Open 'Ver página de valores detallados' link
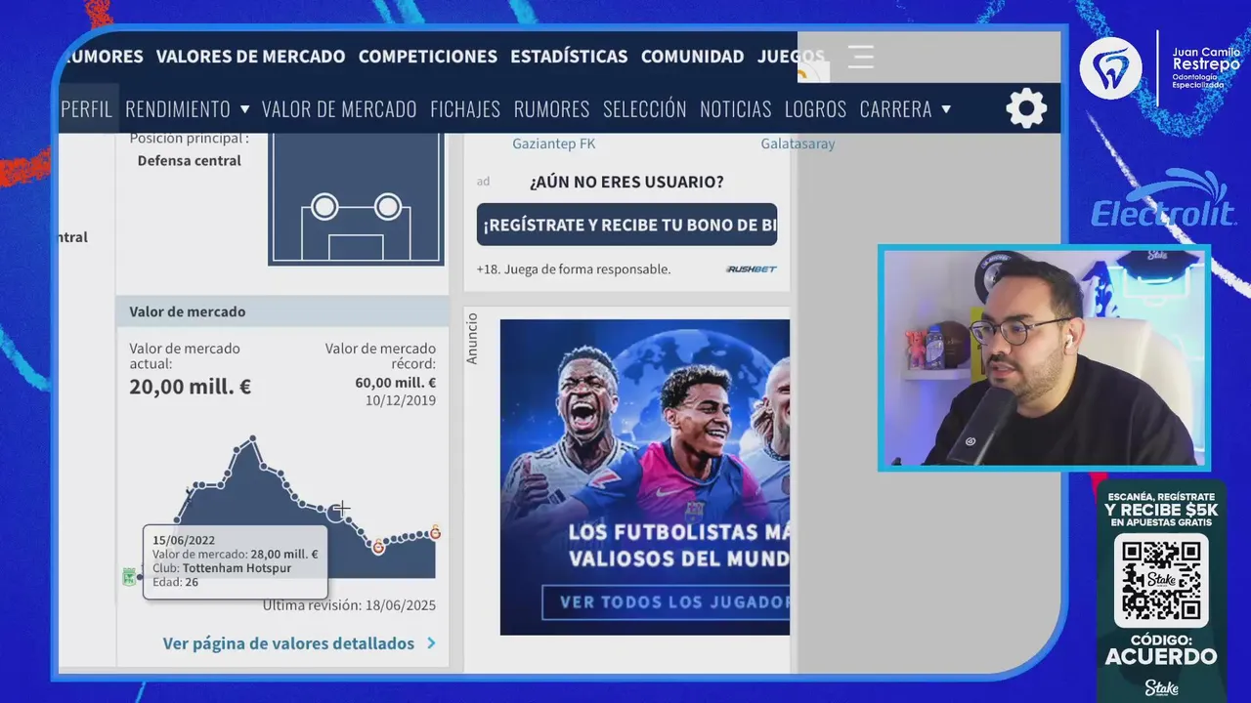 coord(288,643)
